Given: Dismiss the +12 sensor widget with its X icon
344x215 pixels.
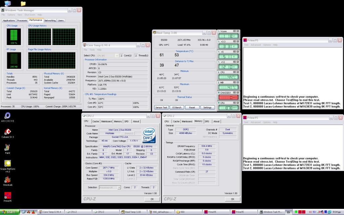Looking at the screenshot, I should click(x=238, y=62).
